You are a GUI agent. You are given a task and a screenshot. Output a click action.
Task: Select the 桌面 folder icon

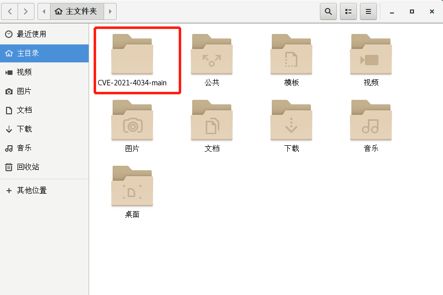132,186
